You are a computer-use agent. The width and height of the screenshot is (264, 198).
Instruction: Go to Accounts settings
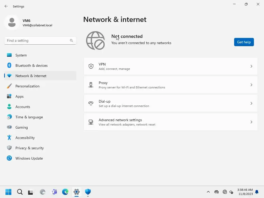coord(40,107)
